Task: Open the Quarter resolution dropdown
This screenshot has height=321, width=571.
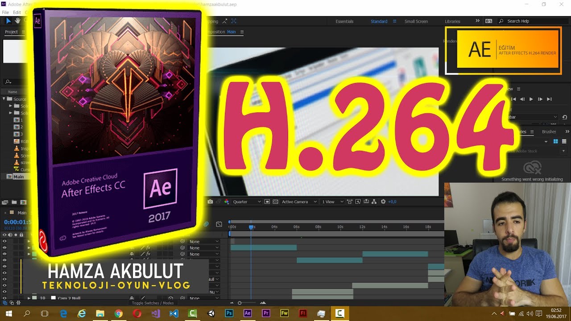Action: click(247, 202)
